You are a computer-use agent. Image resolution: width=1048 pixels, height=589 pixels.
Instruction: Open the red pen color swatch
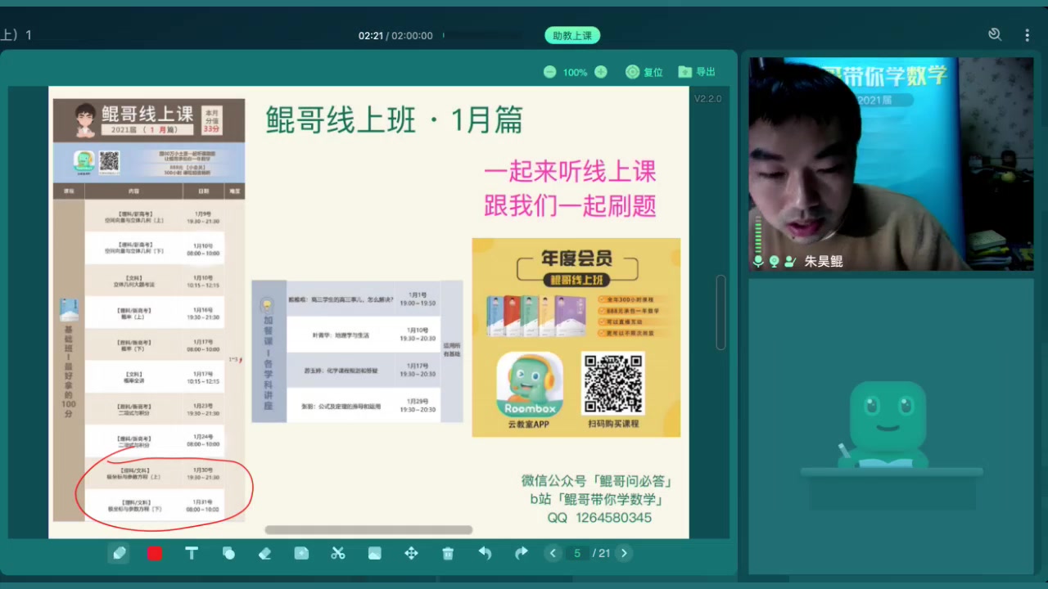click(x=154, y=553)
